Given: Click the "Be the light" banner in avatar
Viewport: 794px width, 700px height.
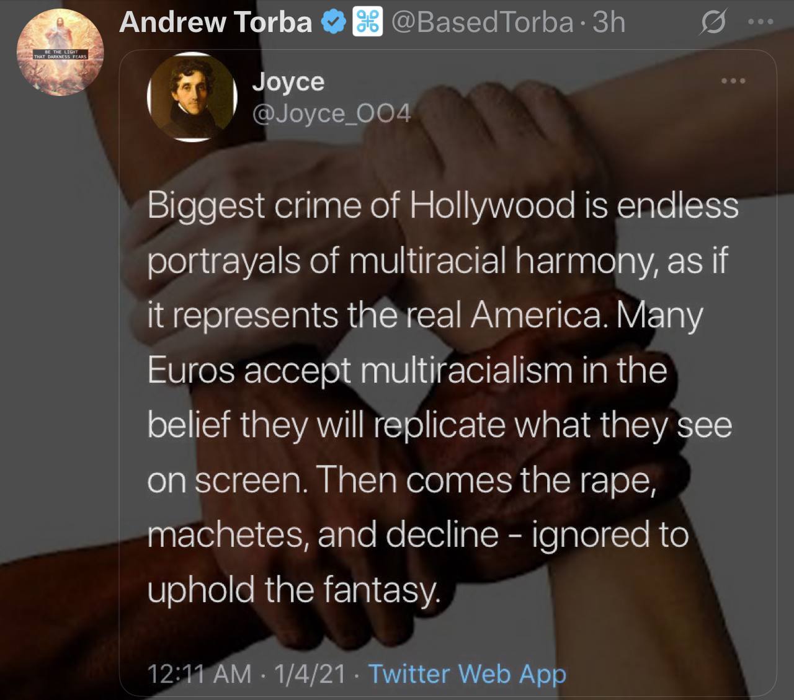Looking at the screenshot, I should 60,54.
